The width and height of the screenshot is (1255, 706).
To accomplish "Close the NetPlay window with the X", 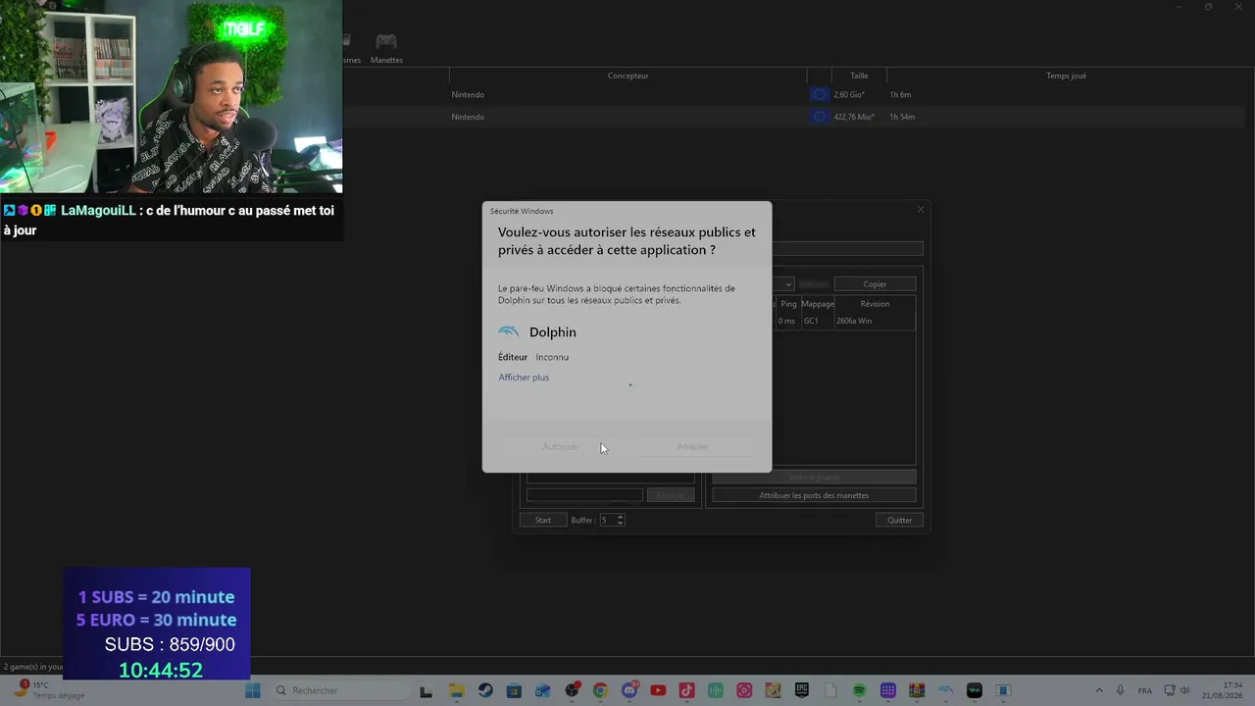I will (921, 209).
